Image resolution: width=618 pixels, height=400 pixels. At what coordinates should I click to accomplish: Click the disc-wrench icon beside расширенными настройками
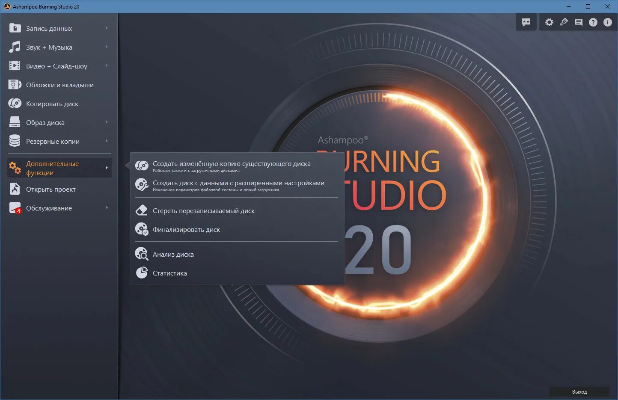(x=142, y=185)
